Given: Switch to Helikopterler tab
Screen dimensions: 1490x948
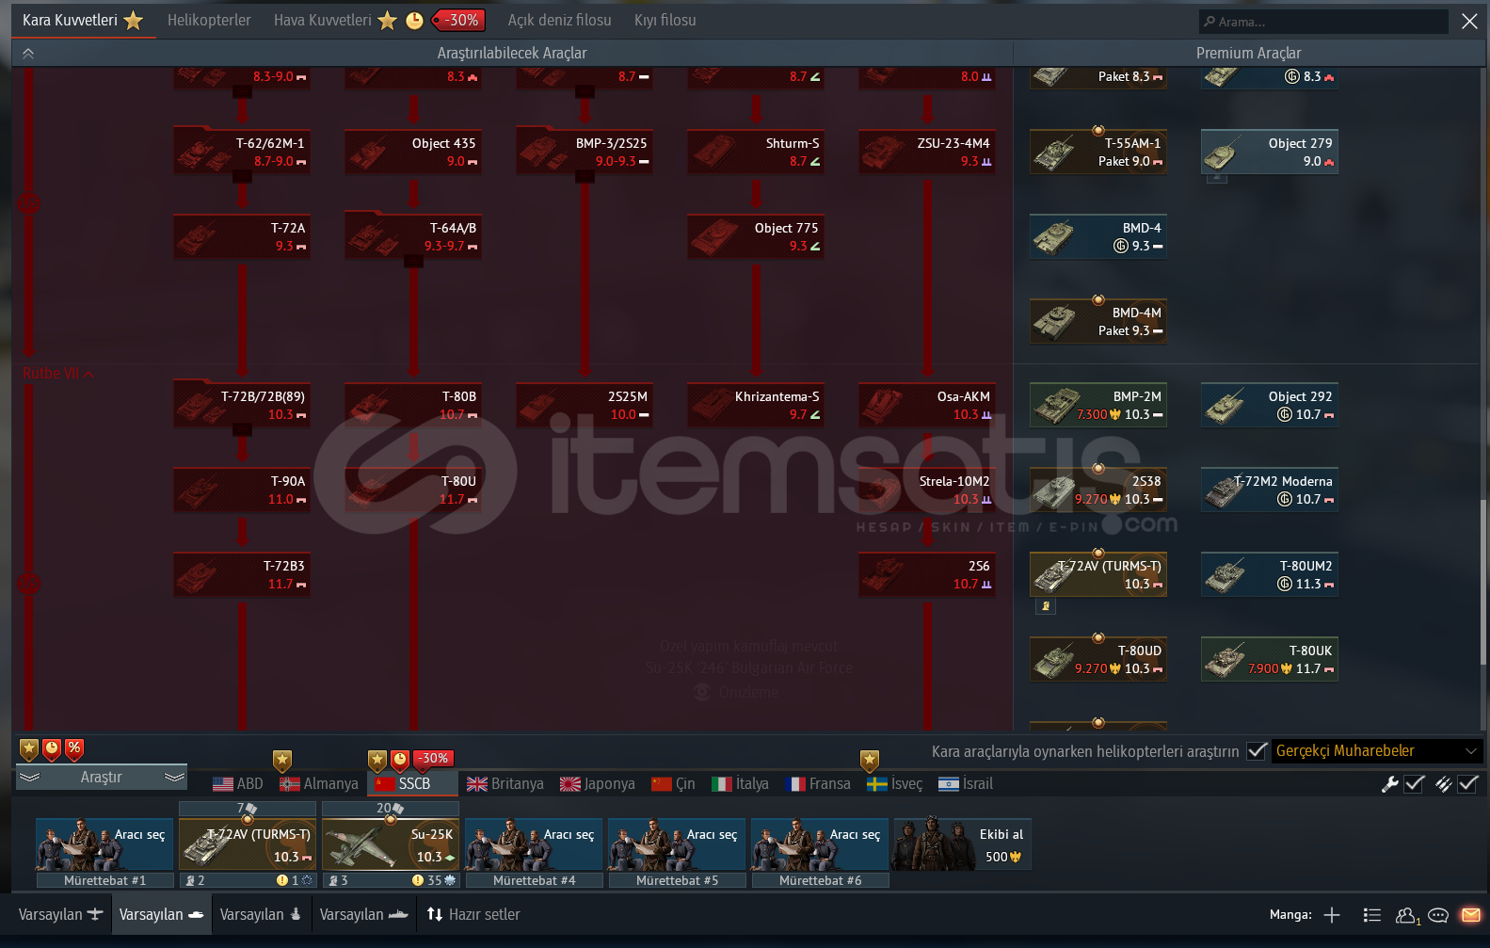Looking at the screenshot, I should pyautogui.click(x=209, y=20).
